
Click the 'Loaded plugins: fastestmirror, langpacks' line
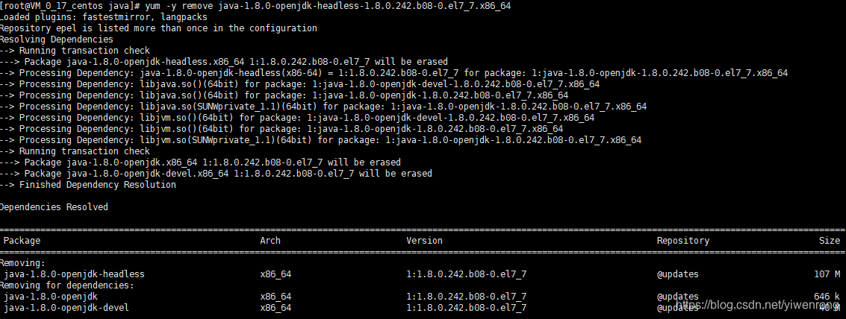coord(104,17)
